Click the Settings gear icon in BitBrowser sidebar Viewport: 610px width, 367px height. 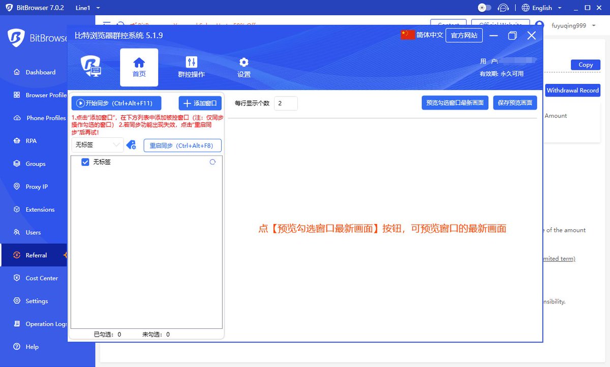17,301
